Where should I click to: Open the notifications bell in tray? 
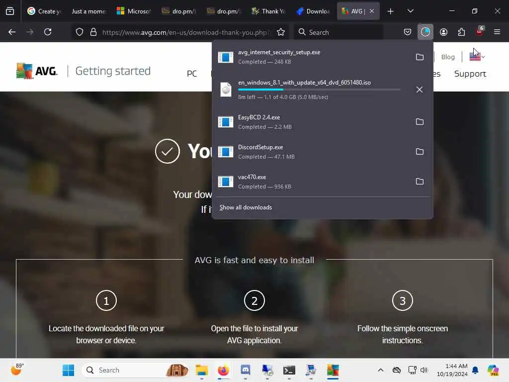pos(475,370)
